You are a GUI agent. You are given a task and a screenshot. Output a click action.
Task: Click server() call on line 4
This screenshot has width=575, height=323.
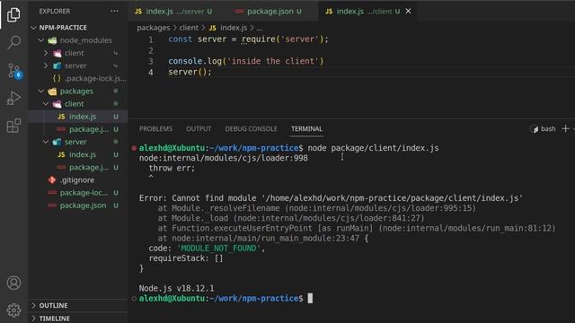pyautogui.click(x=190, y=72)
